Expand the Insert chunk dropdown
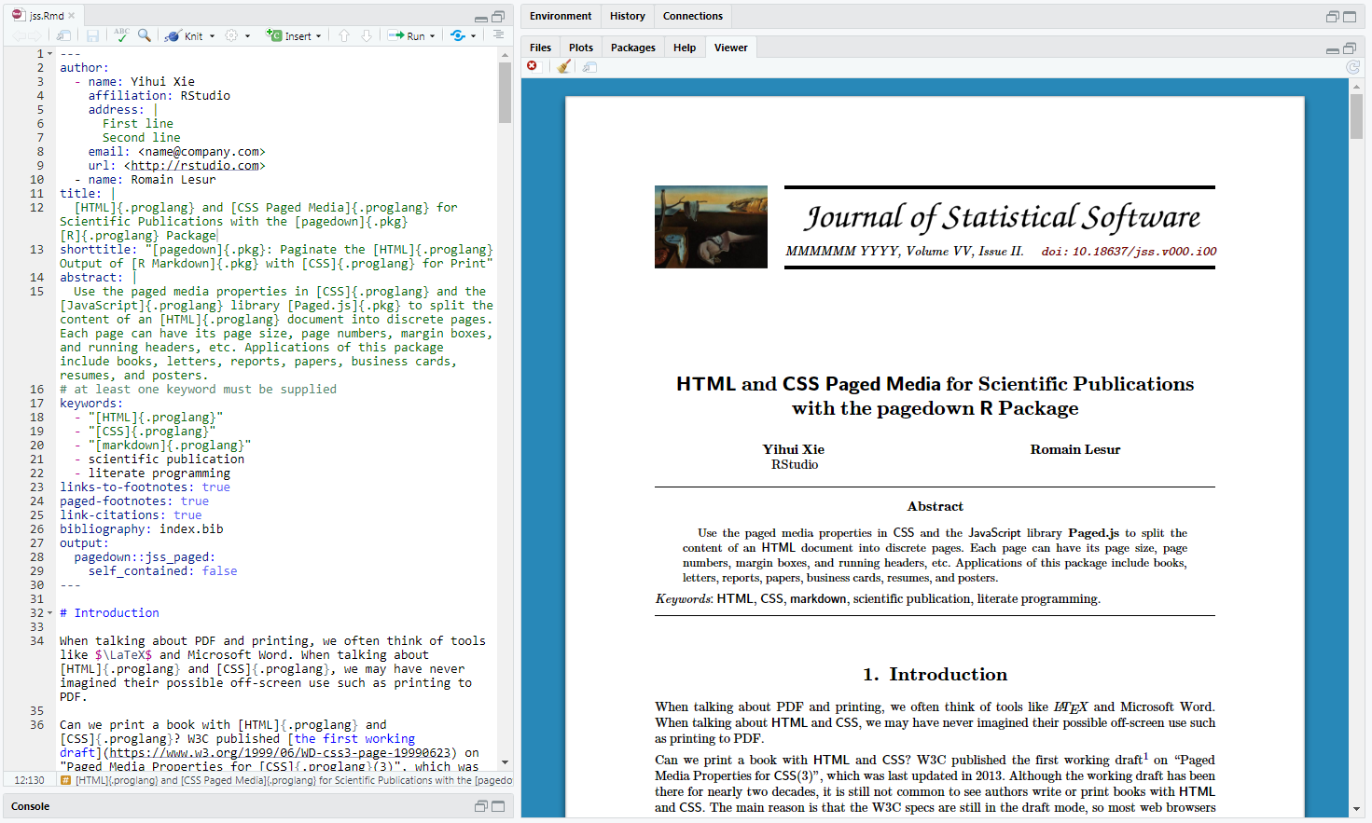 coord(319,36)
